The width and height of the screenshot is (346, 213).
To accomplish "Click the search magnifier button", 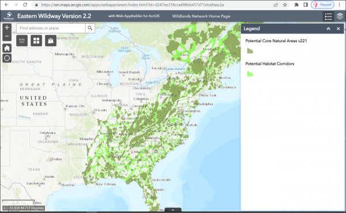I will (x=90, y=28).
